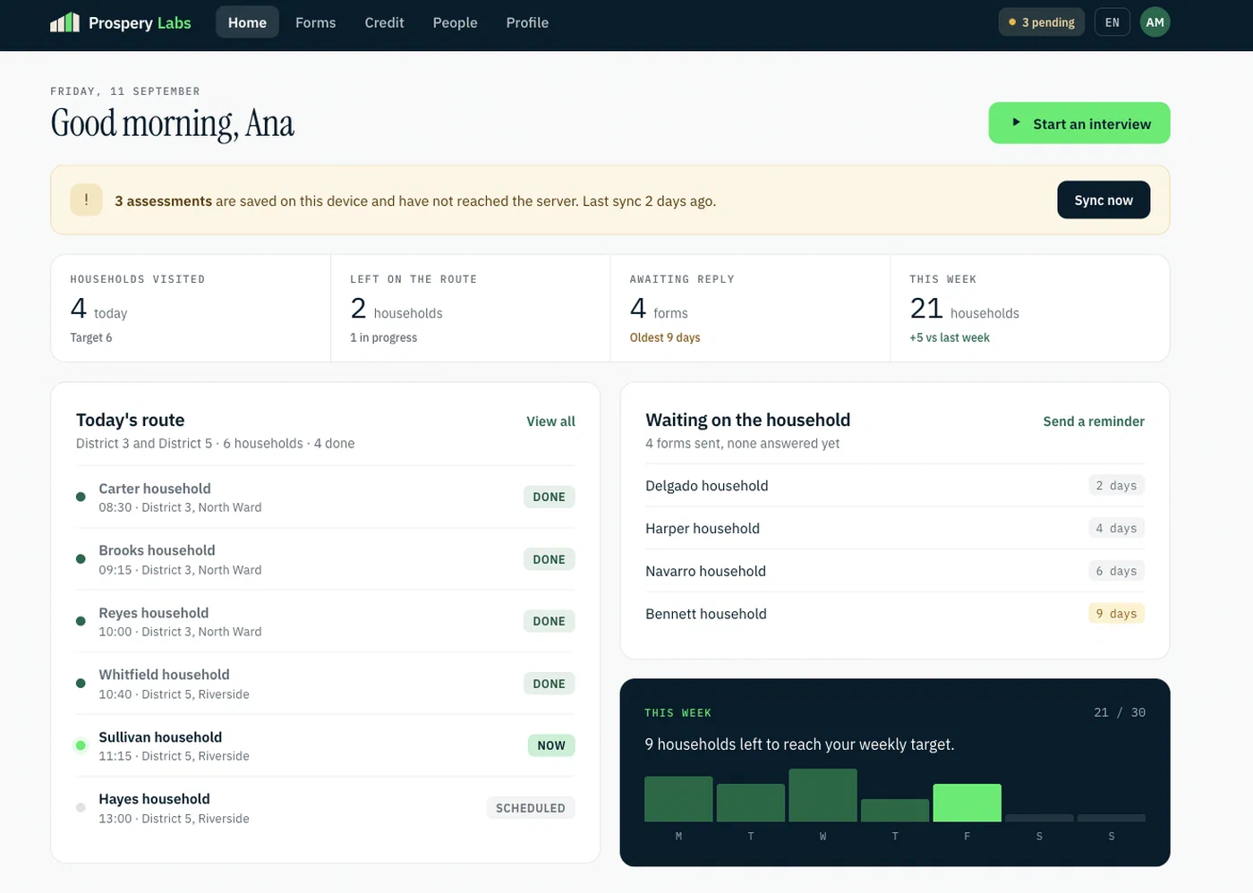Click Send a reminder link

click(1094, 421)
